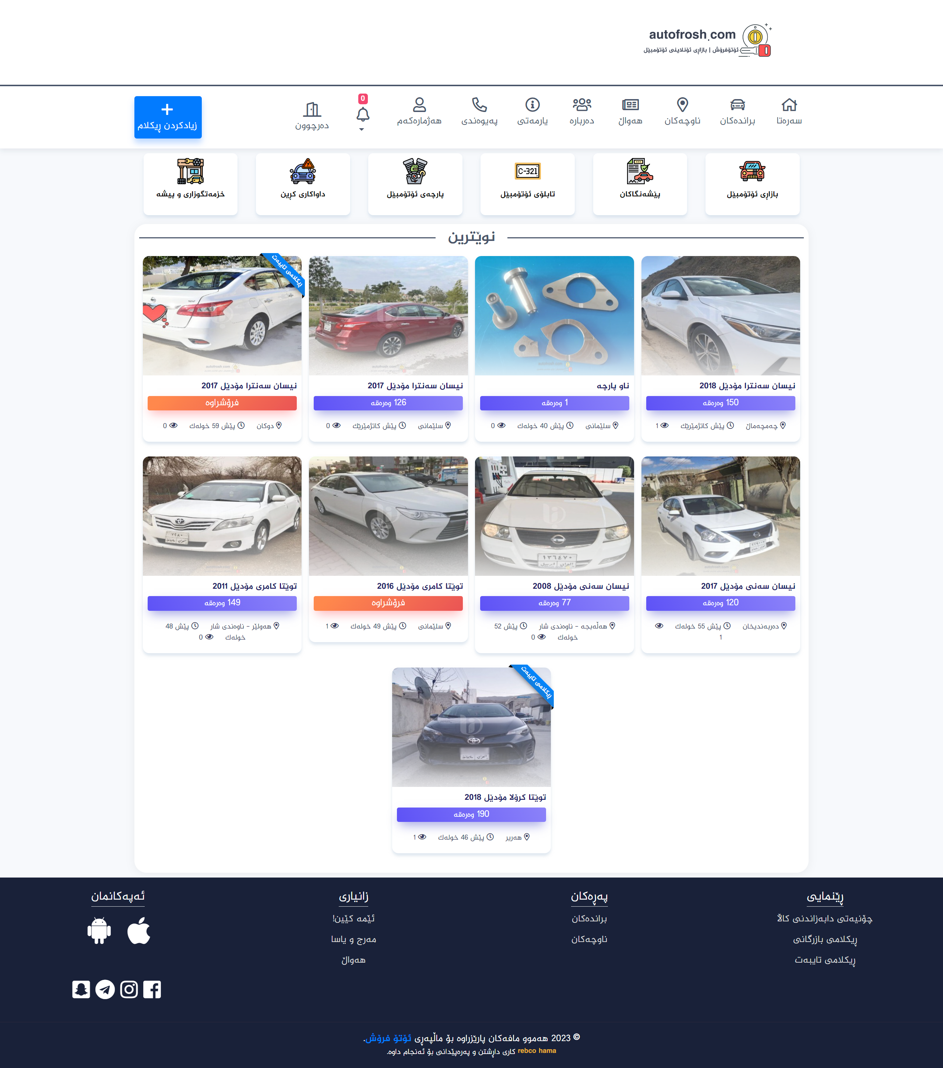
Task: Download the Android app icon
Action: click(99, 931)
